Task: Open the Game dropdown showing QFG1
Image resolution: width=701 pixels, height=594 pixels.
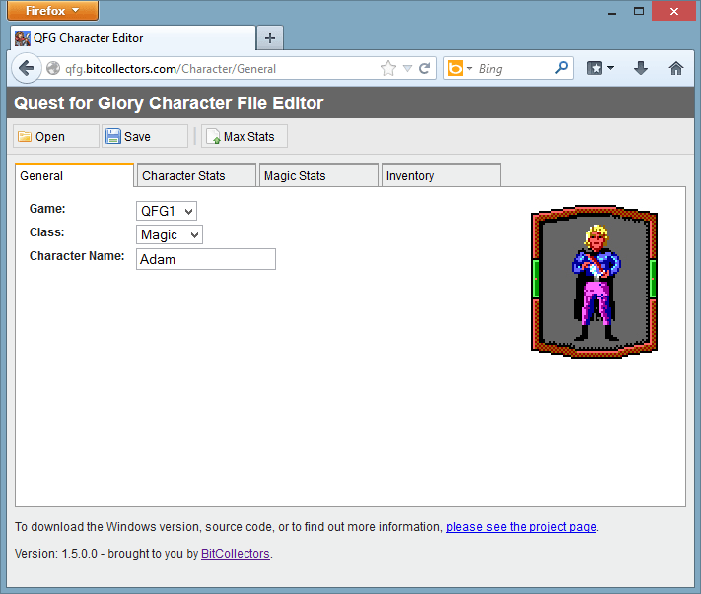Action: click(167, 211)
